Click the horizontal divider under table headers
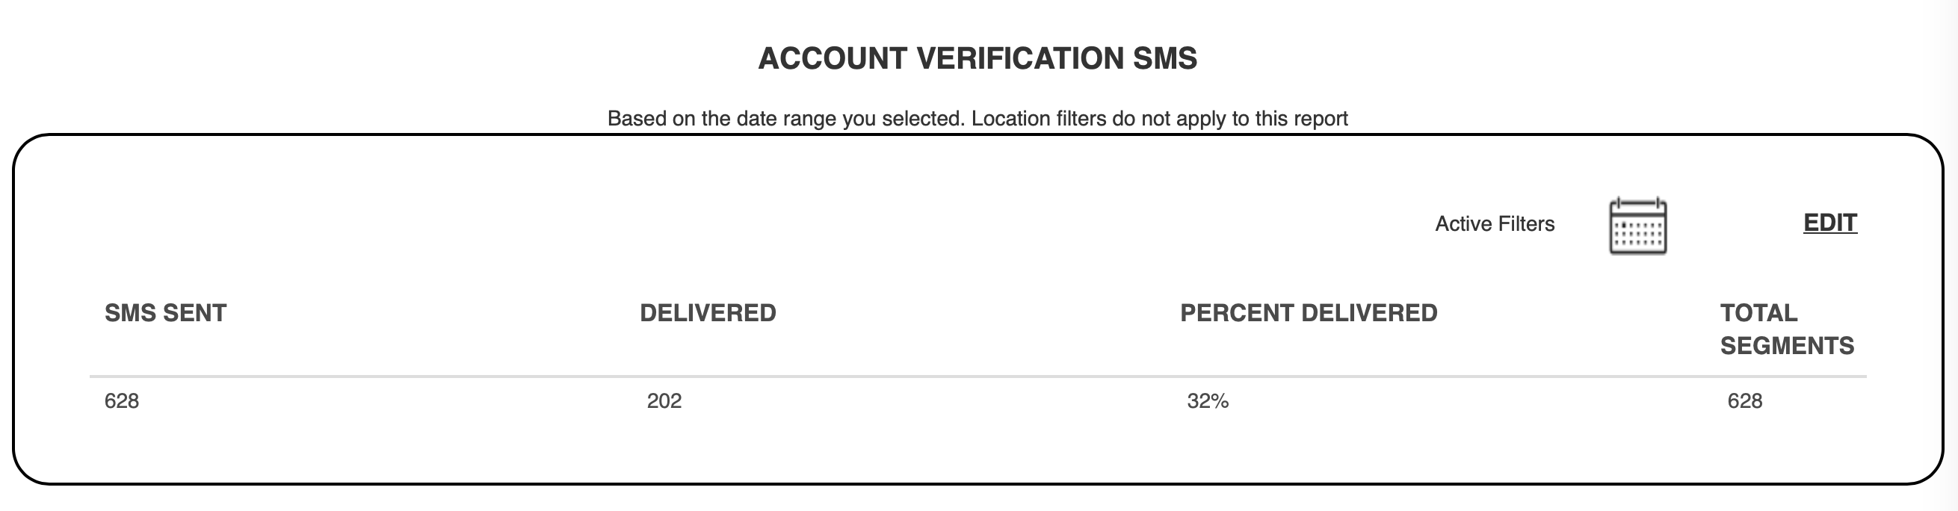This screenshot has height=511, width=1958. 978,376
